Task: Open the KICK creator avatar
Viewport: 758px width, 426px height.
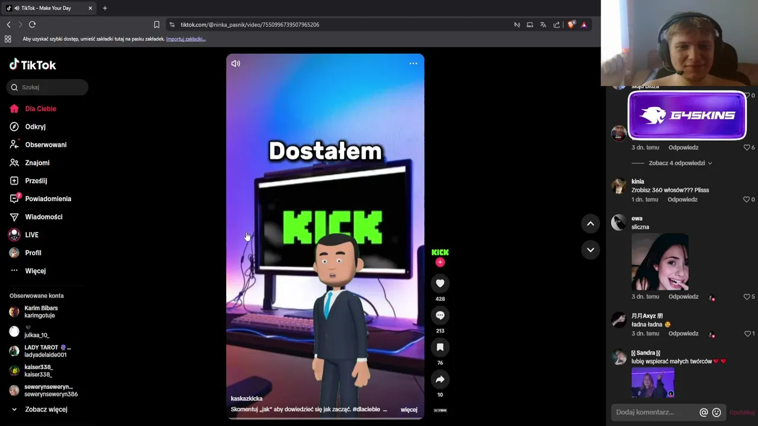Action: 440,252
